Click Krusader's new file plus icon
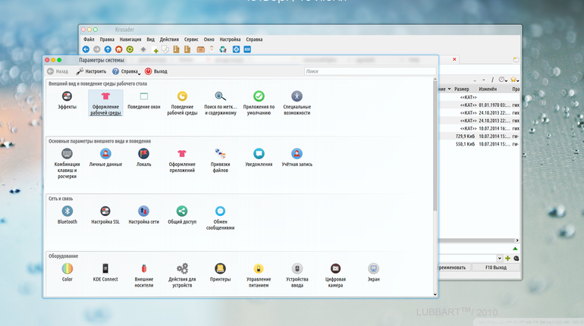Image resolution: width=584 pixels, height=326 pixels. coord(155,51)
